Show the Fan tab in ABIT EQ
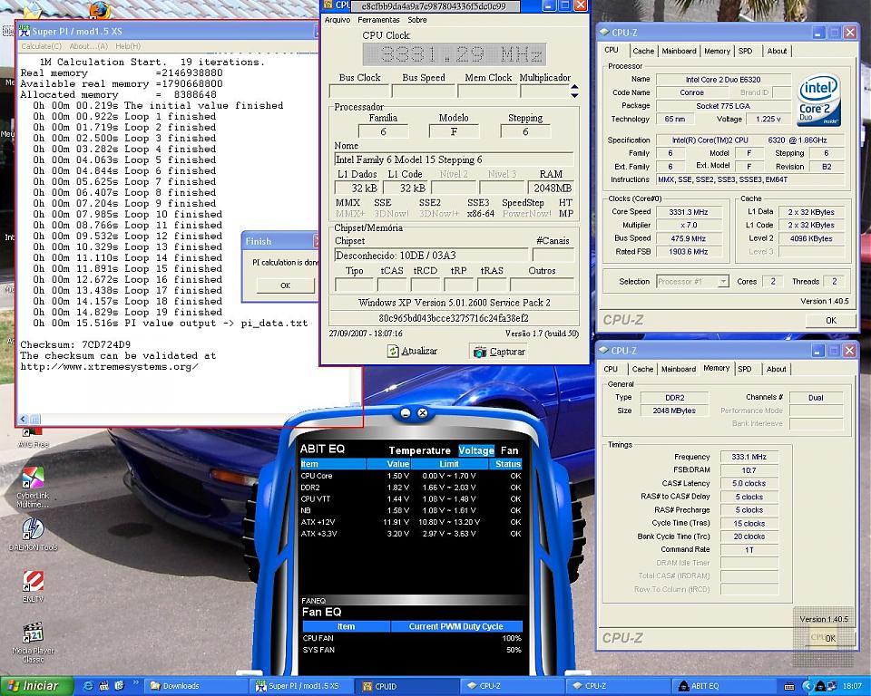Screen dimensions: 871x696 tap(509, 450)
